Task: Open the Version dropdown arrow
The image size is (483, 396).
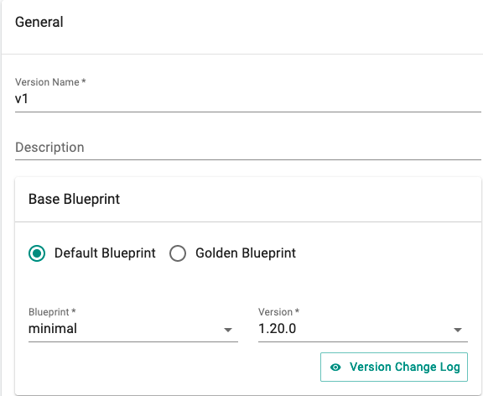Action: [458, 330]
